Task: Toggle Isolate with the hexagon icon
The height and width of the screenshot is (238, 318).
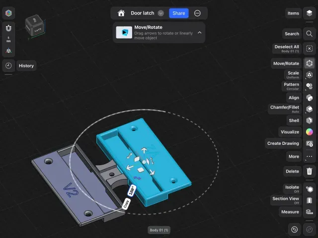Action: (x=309, y=189)
